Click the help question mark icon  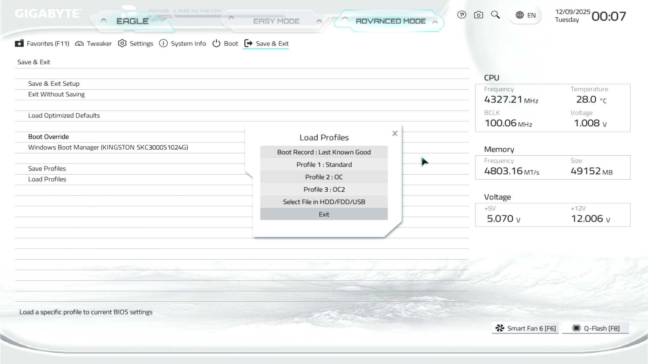coord(462,15)
